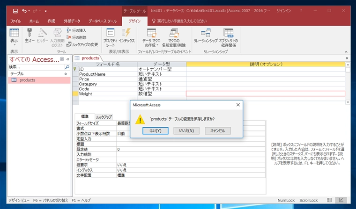This screenshot has height=209, width=356.
Task: Click ルックアップの変更 modify lookups
Action: [82, 44]
